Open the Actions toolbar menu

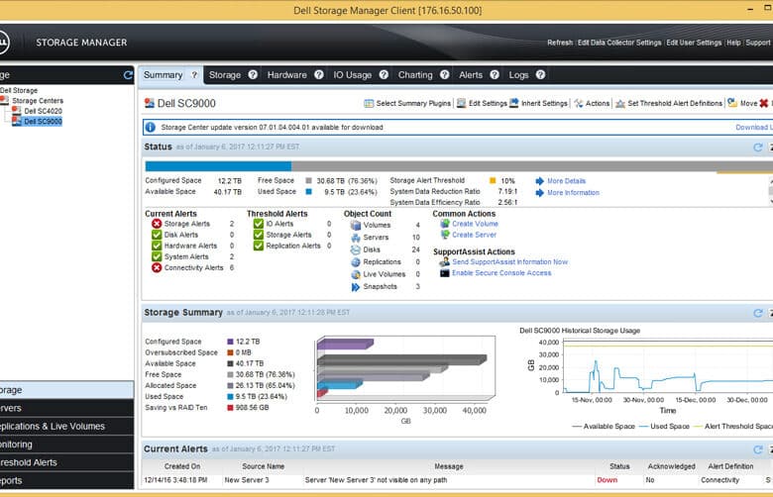(x=592, y=103)
